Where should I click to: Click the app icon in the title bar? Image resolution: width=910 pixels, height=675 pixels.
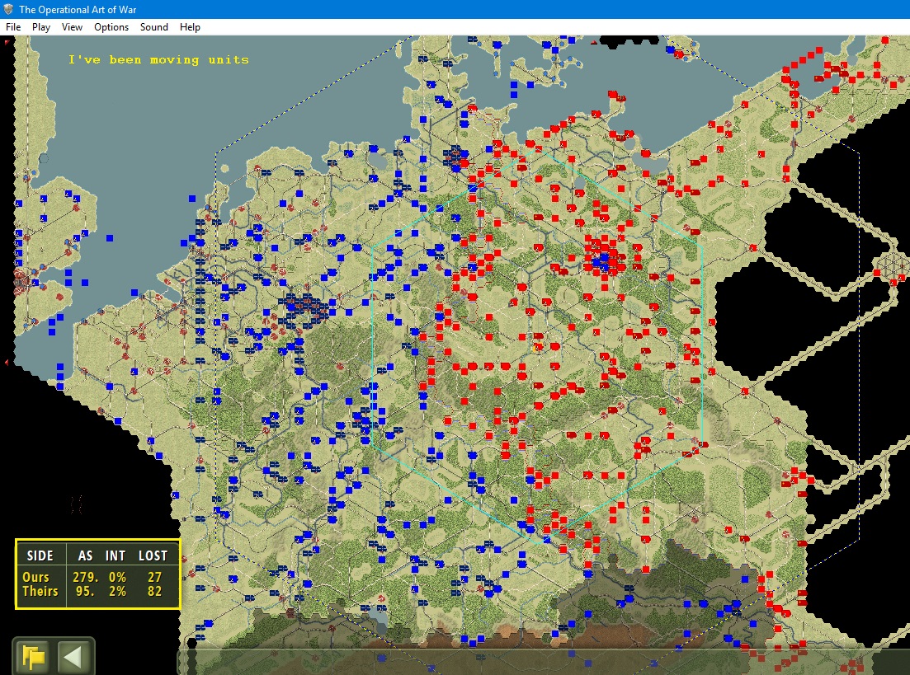click(x=8, y=9)
